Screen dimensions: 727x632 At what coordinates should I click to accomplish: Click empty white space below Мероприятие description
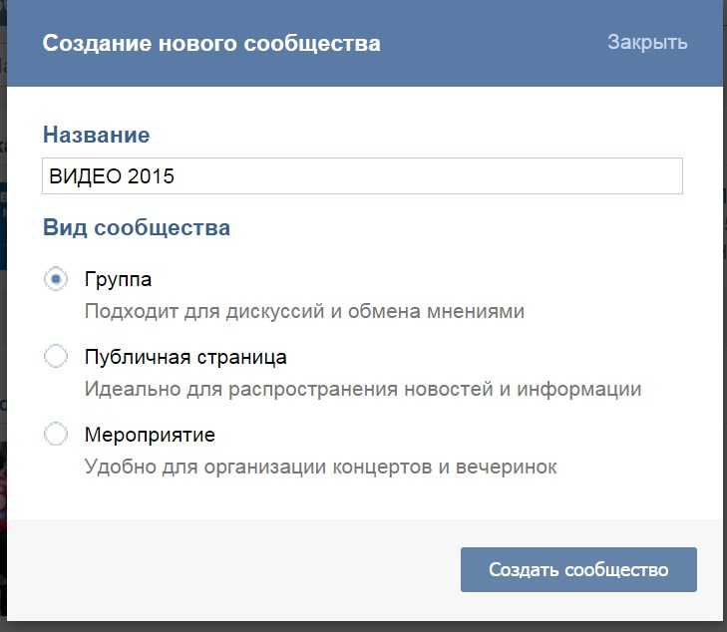coord(362,499)
